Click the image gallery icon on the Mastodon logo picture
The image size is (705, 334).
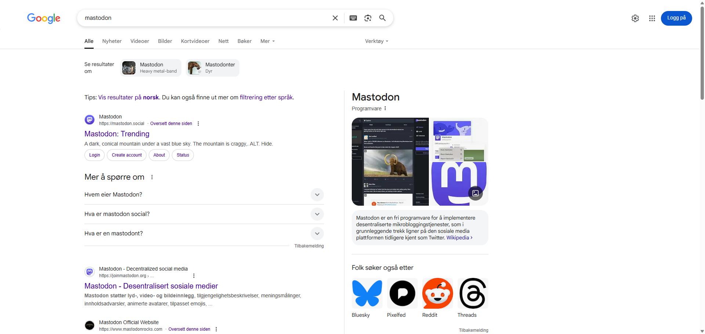pyautogui.click(x=476, y=193)
